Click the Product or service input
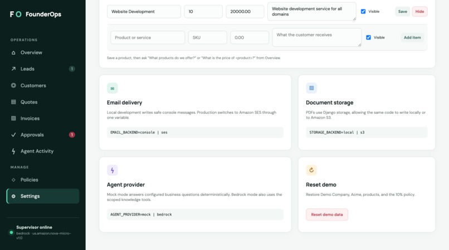Screen dimensions: 449x250 click(x=148, y=37)
